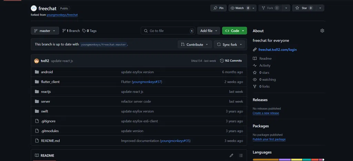The image size is (353, 161).
Task: Click the magnifier icon in Go to file
Action: point(146,31)
